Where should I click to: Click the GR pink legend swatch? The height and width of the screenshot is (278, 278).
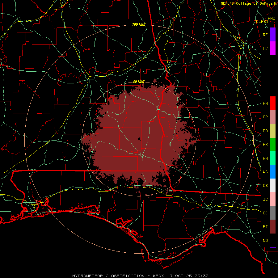click(273, 117)
